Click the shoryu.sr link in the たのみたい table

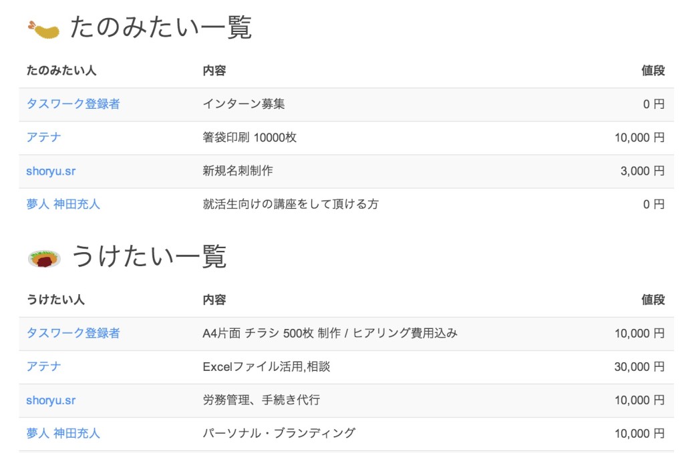pyautogui.click(x=50, y=171)
